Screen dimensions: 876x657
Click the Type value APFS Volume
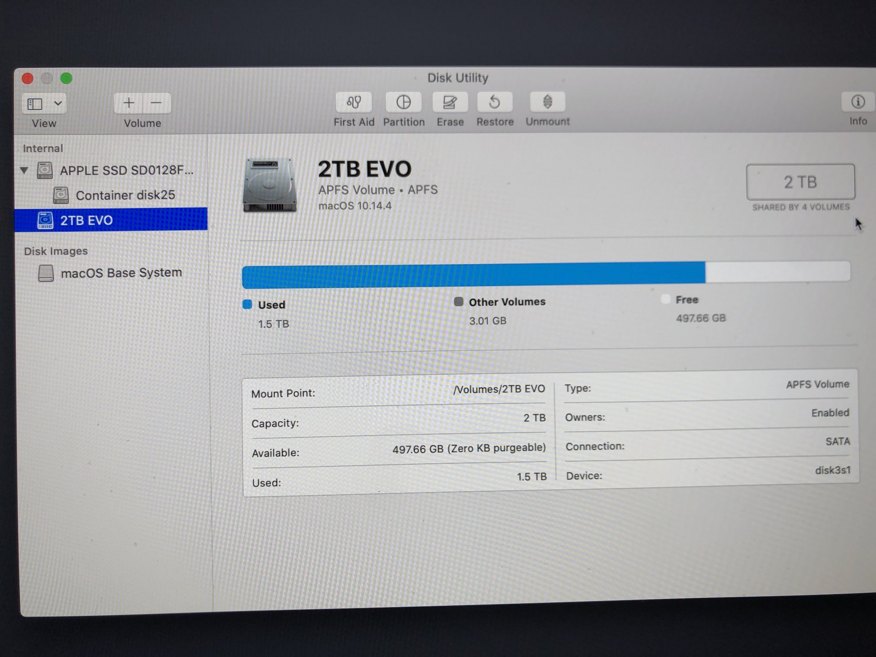[817, 384]
